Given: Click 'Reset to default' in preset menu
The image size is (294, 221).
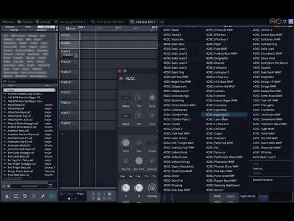Looking at the screenshot, I should [263, 180].
